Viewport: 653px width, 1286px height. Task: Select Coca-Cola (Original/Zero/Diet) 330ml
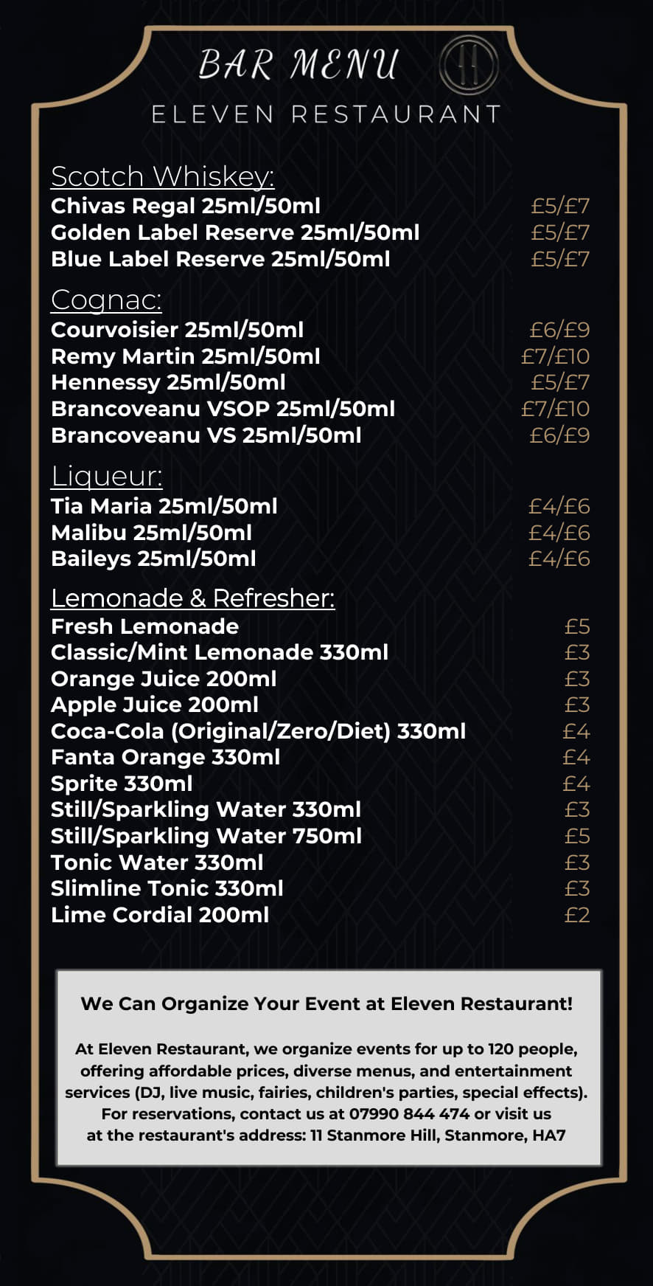[x=258, y=731]
